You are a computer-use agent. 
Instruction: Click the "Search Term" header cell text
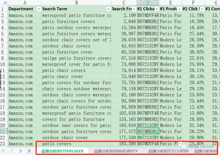coord(55,9)
